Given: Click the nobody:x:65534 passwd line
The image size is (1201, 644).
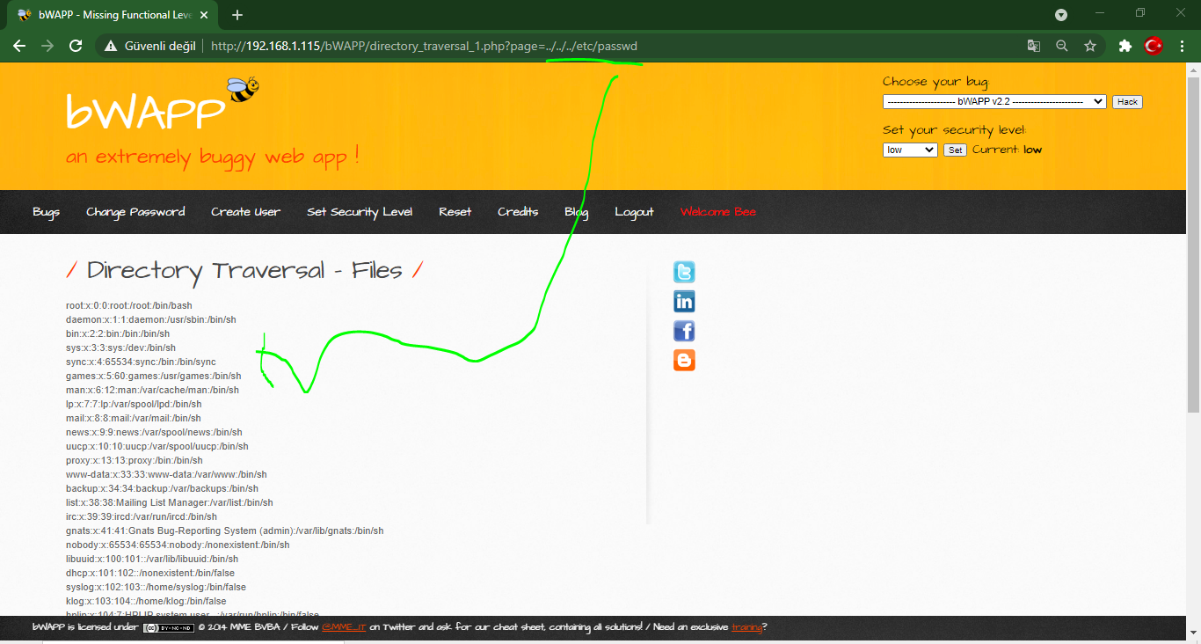Looking at the screenshot, I should 178,545.
